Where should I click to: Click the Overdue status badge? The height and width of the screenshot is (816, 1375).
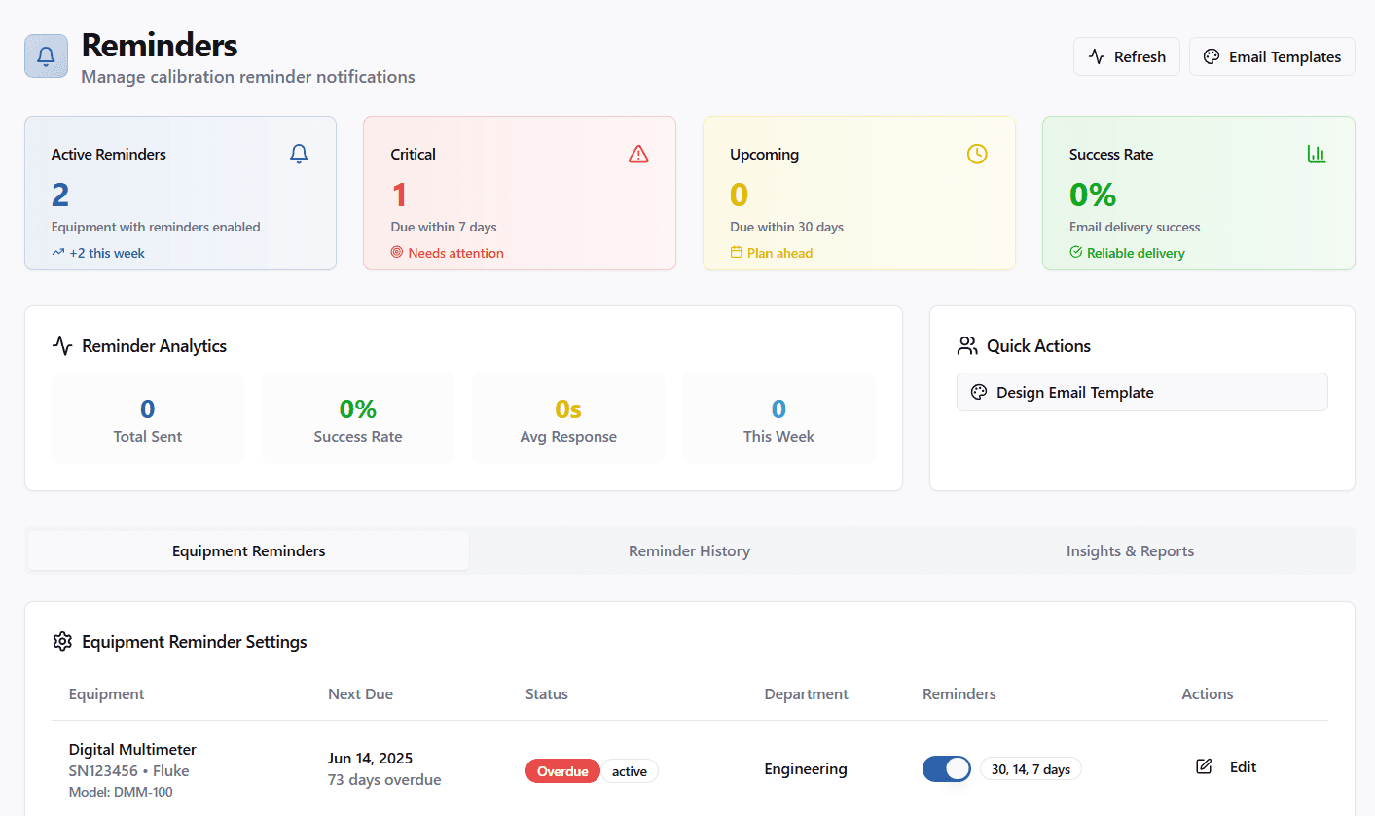click(562, 771)
